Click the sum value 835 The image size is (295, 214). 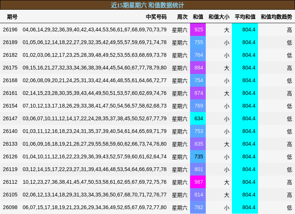tap(198, 144)
